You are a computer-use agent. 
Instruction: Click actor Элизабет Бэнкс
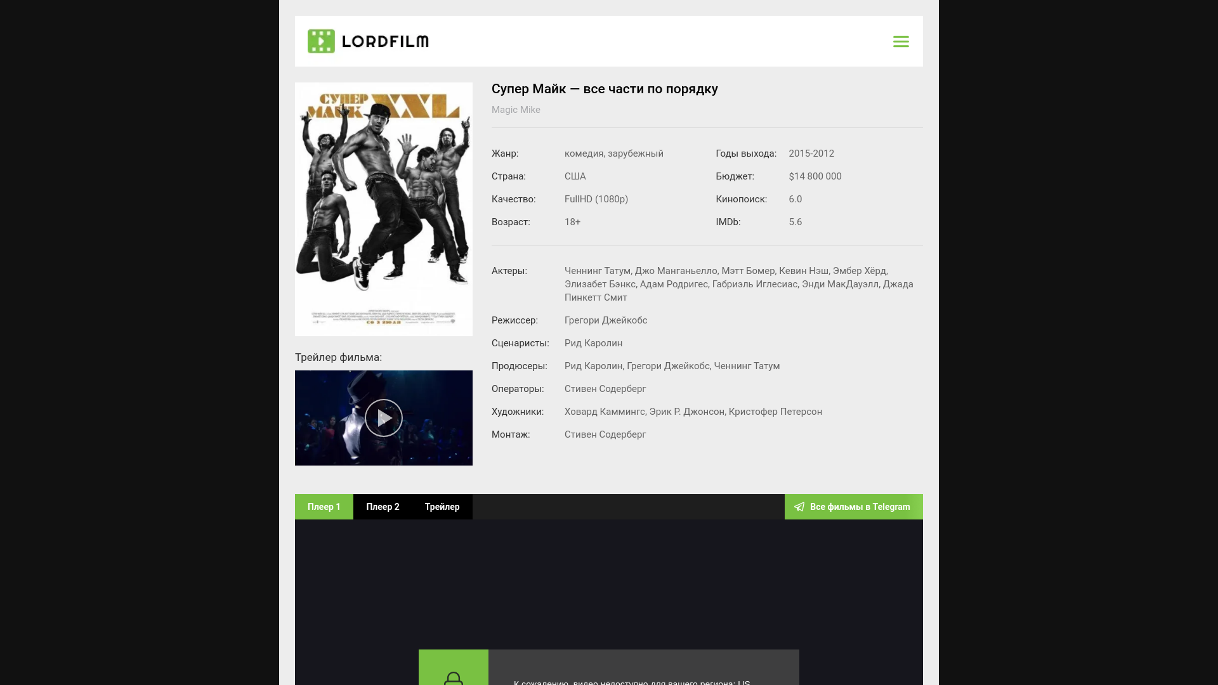[x=600, y=284]
